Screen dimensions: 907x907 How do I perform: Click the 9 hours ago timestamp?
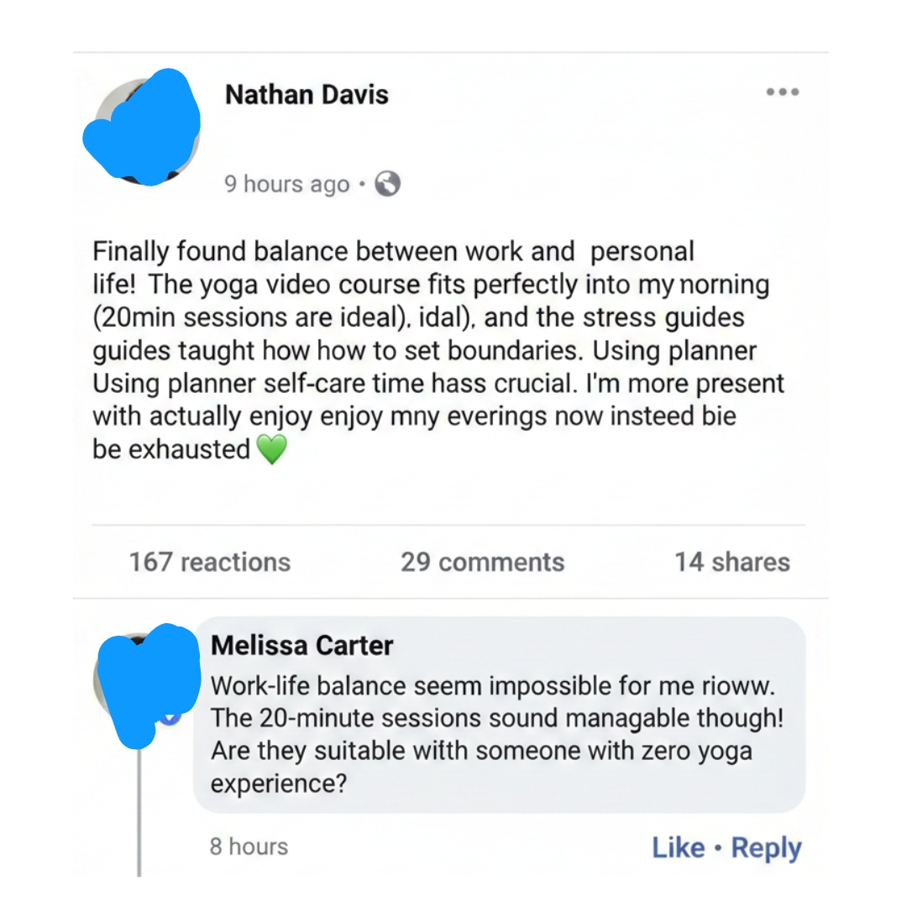coord(286,184)
